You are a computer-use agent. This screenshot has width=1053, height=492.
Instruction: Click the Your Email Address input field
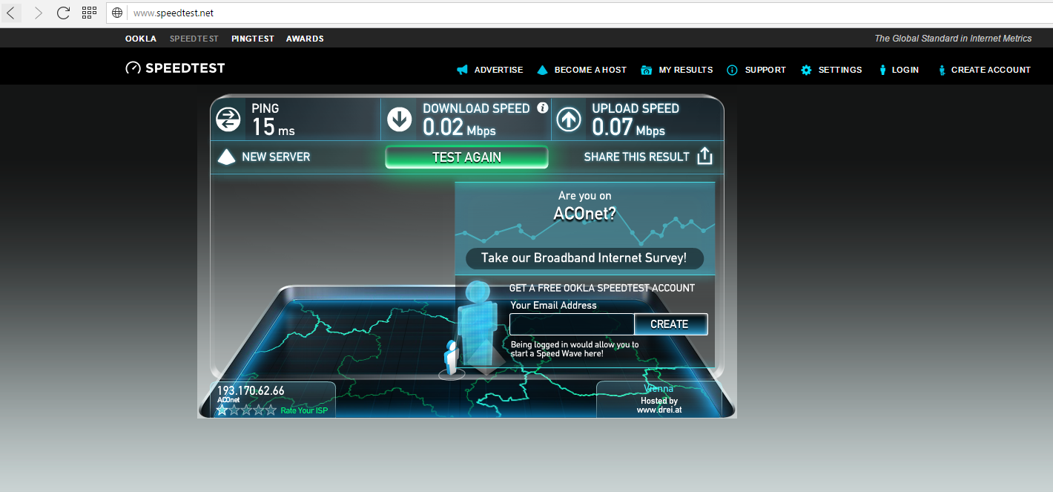point(572,324)
